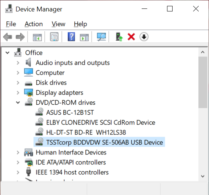The image size is (209, 195).
Task: Click the Forward arrow toolbar icon
Action: click(20, 37)
